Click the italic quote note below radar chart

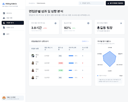click(x=110, y=81)
